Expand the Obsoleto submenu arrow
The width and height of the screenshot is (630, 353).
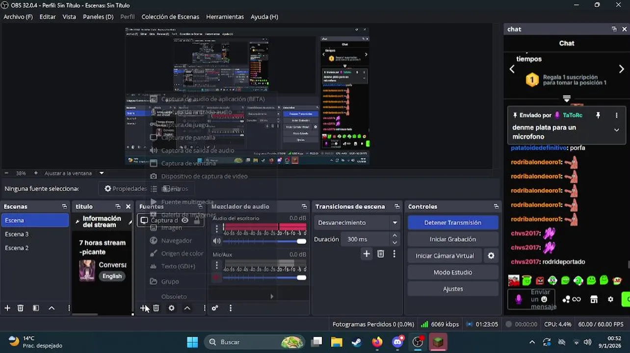pyautogui.click(x=271, y=296)
